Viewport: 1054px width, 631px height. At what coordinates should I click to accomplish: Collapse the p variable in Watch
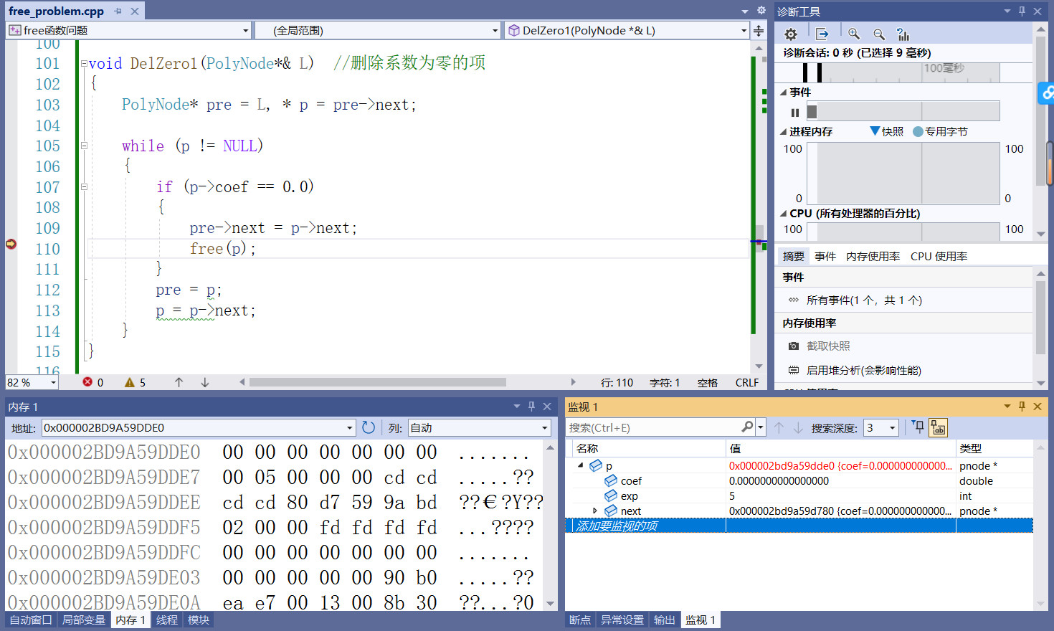580,465
